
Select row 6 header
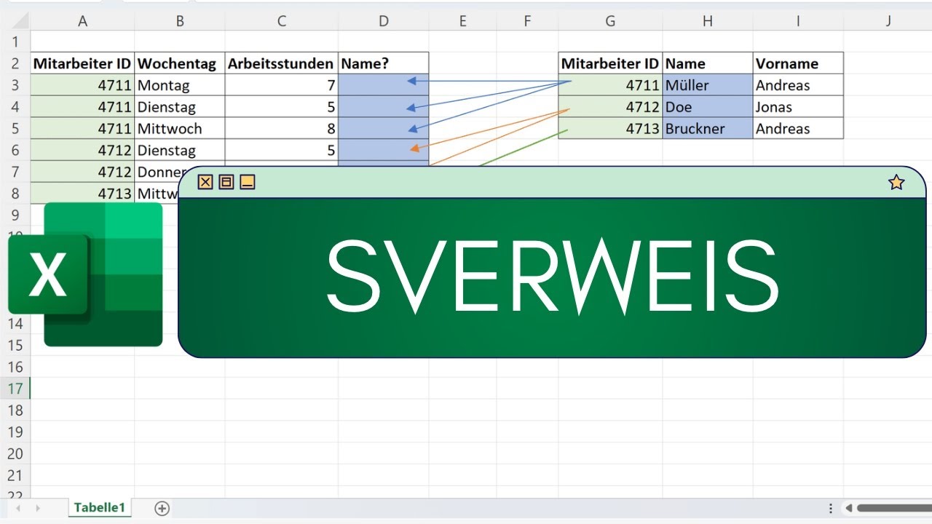[x=15, y=150]
